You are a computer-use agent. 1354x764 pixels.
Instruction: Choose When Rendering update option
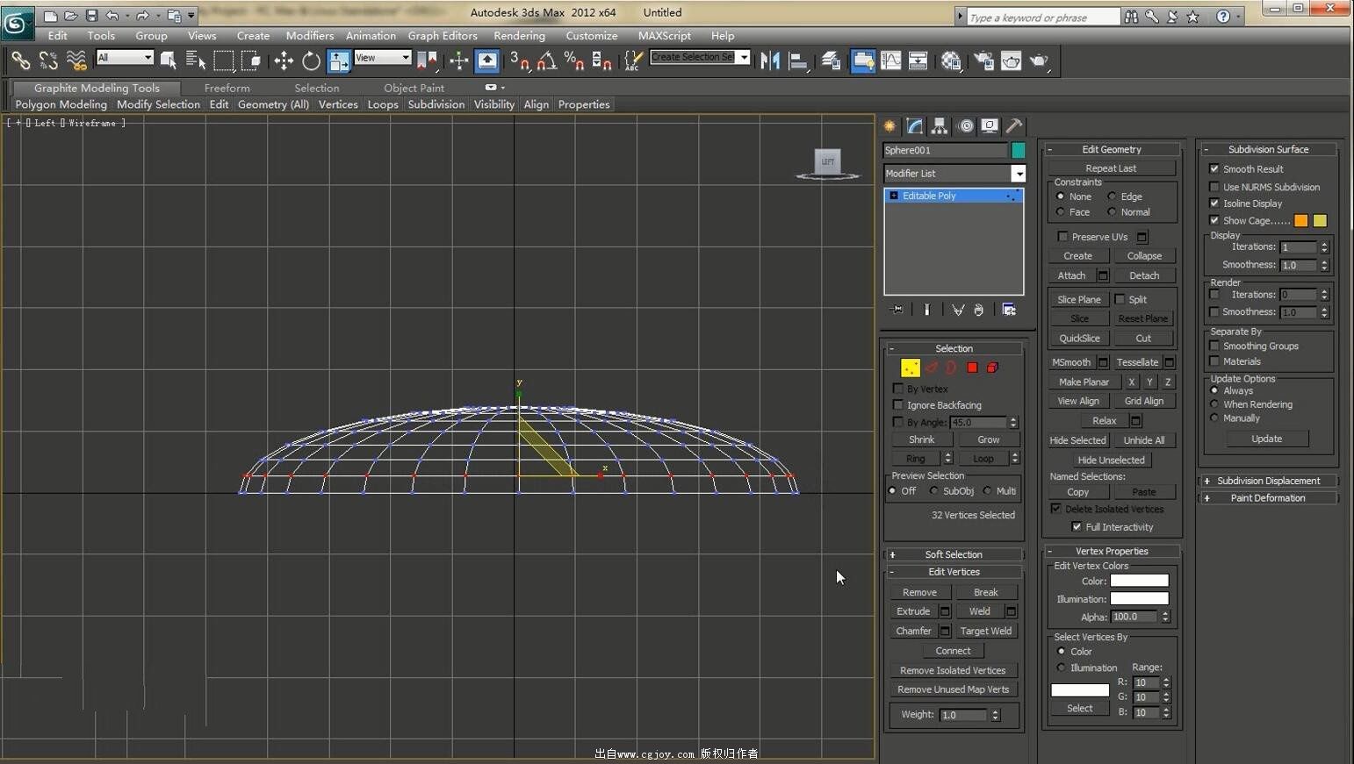coord(1214,404)
